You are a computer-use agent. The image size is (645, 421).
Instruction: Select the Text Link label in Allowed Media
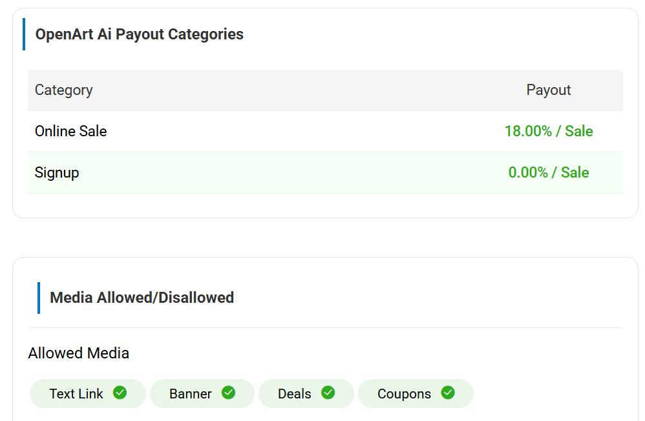click(76, 394)
